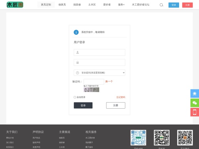The height and width of the screenshot is (149, 199).
Task: Click the 声明协议 footer heading
Action: click(38, 132)
